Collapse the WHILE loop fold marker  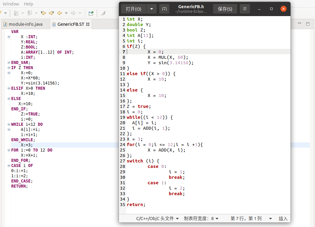pos(9,124)
